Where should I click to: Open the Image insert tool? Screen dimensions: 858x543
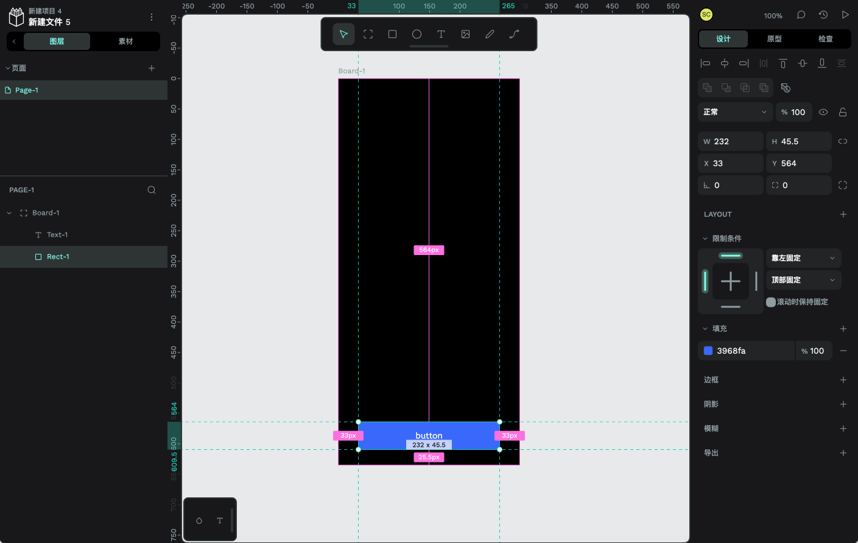coord(465,34)
